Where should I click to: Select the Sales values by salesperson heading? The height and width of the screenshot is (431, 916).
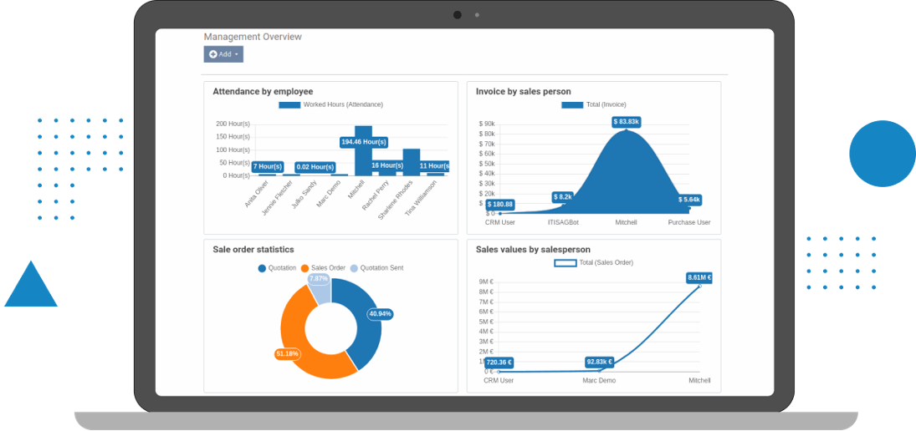coord(533,249)
